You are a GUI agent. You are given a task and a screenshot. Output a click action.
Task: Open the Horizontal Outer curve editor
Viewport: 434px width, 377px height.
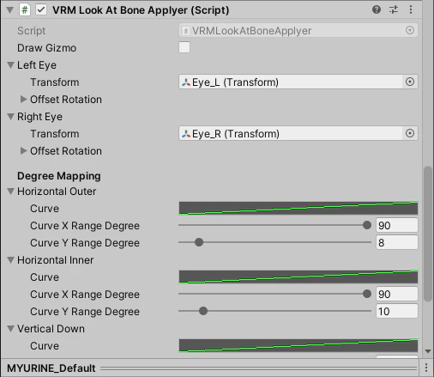click(298, 208)
